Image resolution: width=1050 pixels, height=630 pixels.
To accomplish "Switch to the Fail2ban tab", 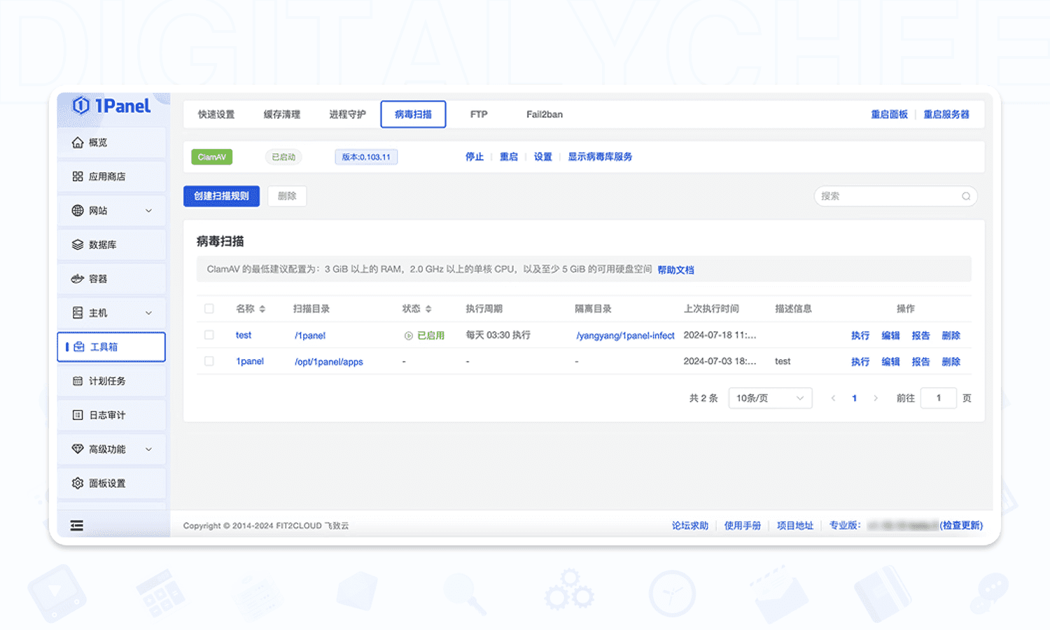I will (x=544, y=115).
